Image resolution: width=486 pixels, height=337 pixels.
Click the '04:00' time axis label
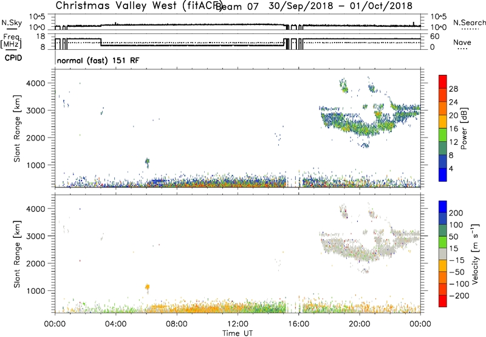[x=115, y=324]
